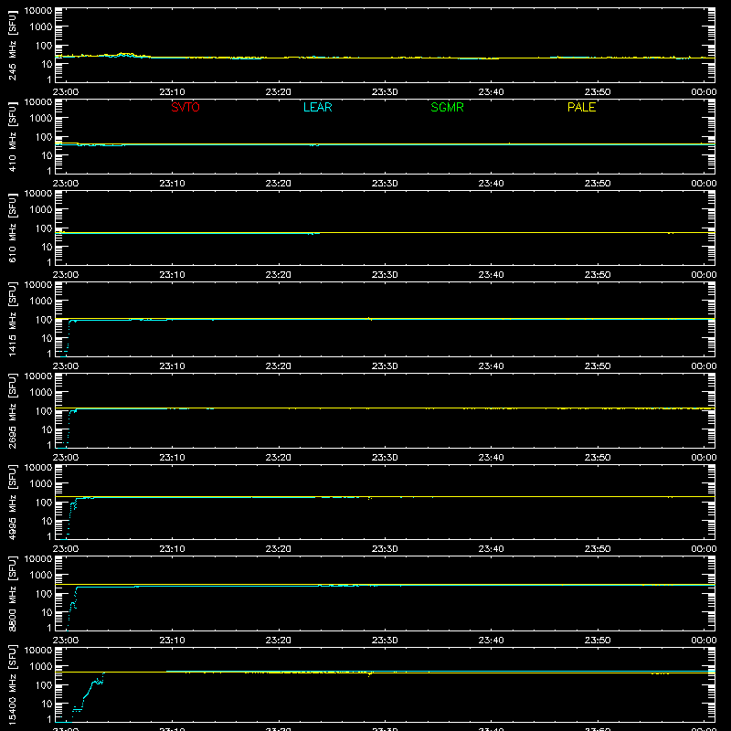Select the 245 MHz [SFU] axis title

click(12, 45)
